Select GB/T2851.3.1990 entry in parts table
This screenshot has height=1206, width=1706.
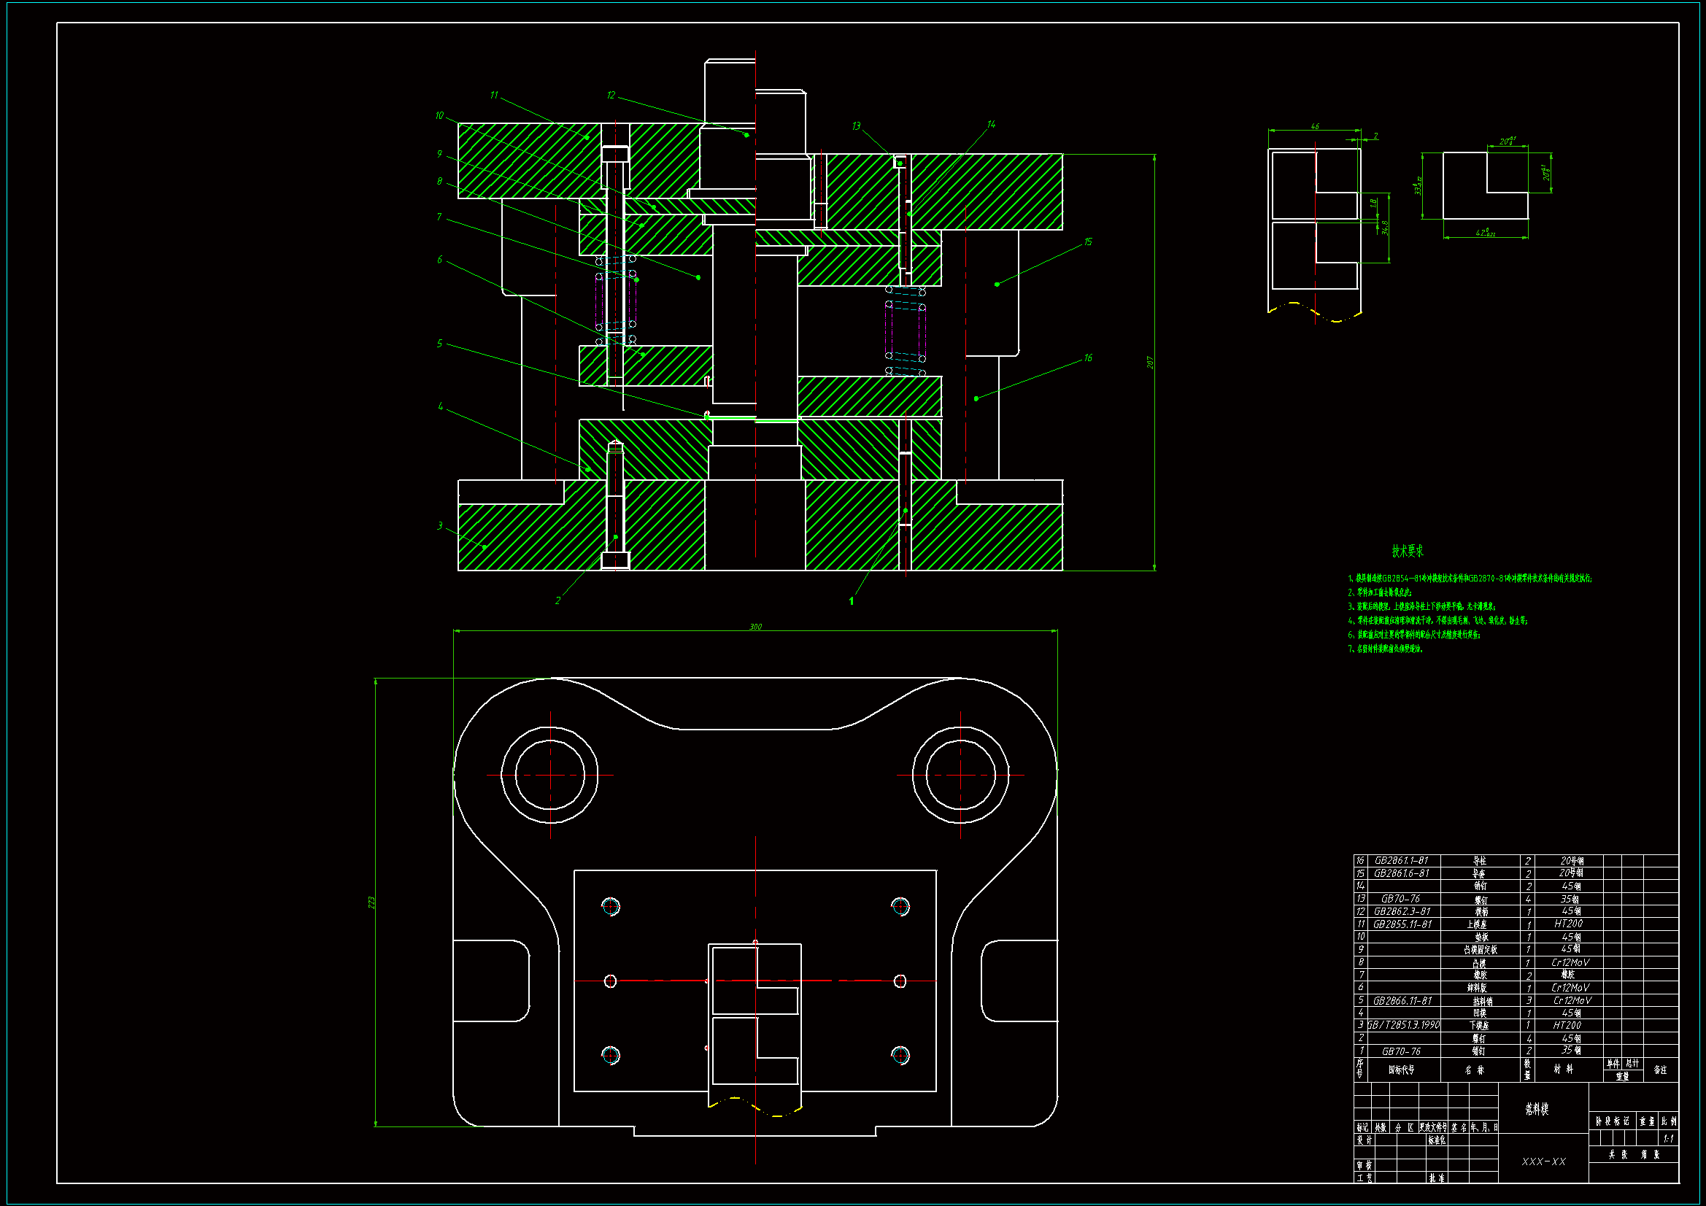point(1403,1024)
